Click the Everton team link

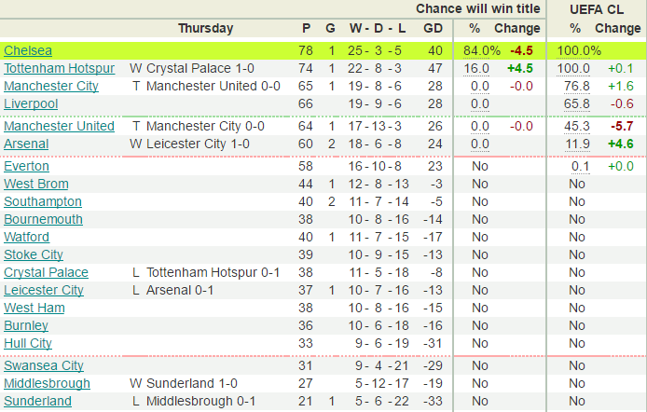point(26,166)
